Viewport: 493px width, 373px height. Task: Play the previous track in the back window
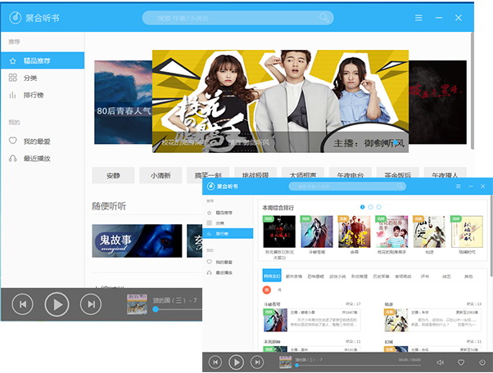(22, 304)
